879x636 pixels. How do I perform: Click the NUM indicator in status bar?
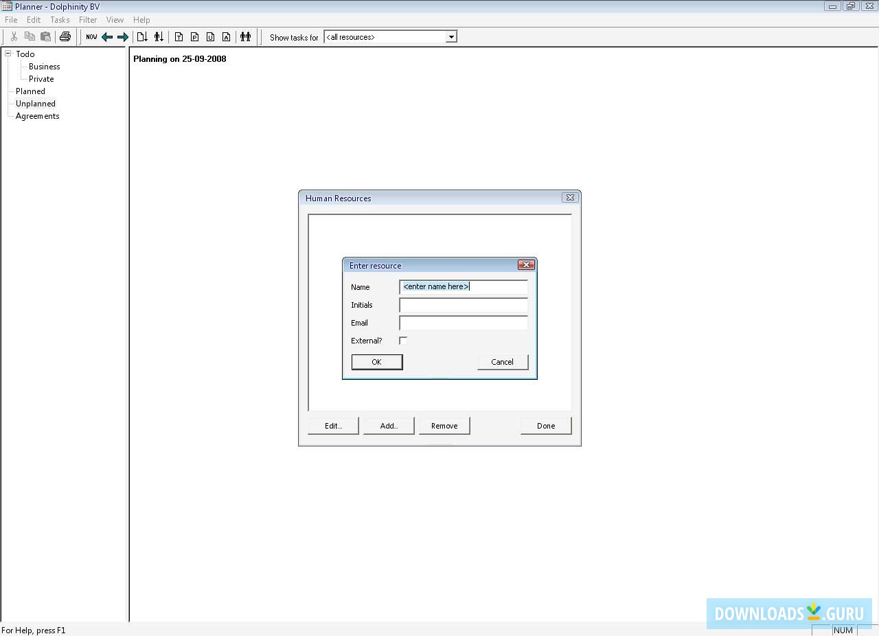[843, 630]
